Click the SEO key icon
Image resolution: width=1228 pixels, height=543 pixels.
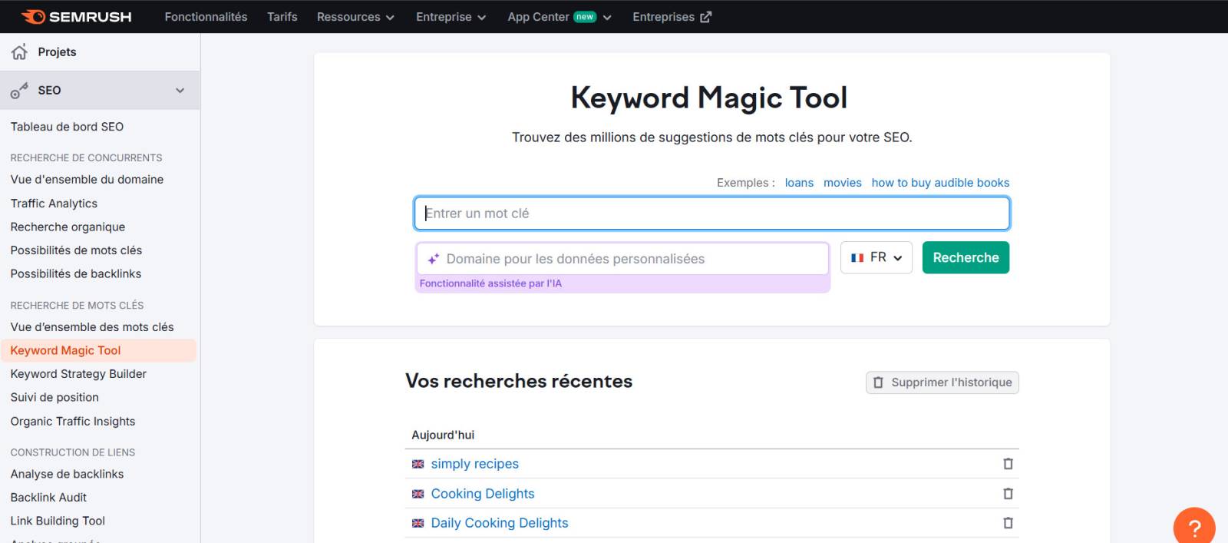(19, 91)
